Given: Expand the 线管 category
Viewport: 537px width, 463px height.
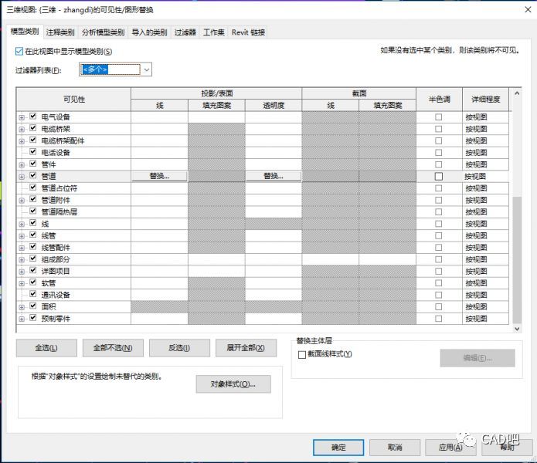Looking at the screenshot, I should tap(22, 236).
